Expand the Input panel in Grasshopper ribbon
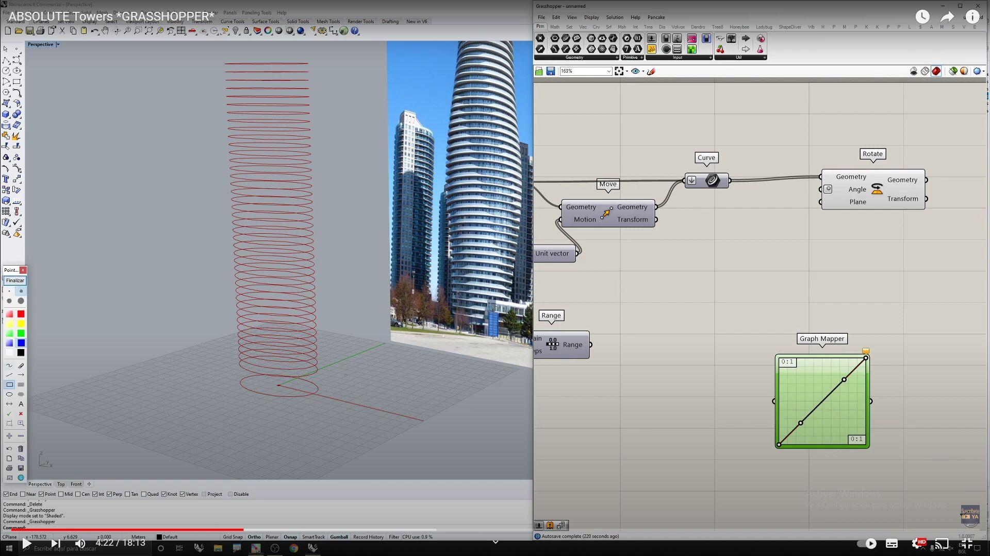This screenshot has width=990, height=556. coord(710,58)
